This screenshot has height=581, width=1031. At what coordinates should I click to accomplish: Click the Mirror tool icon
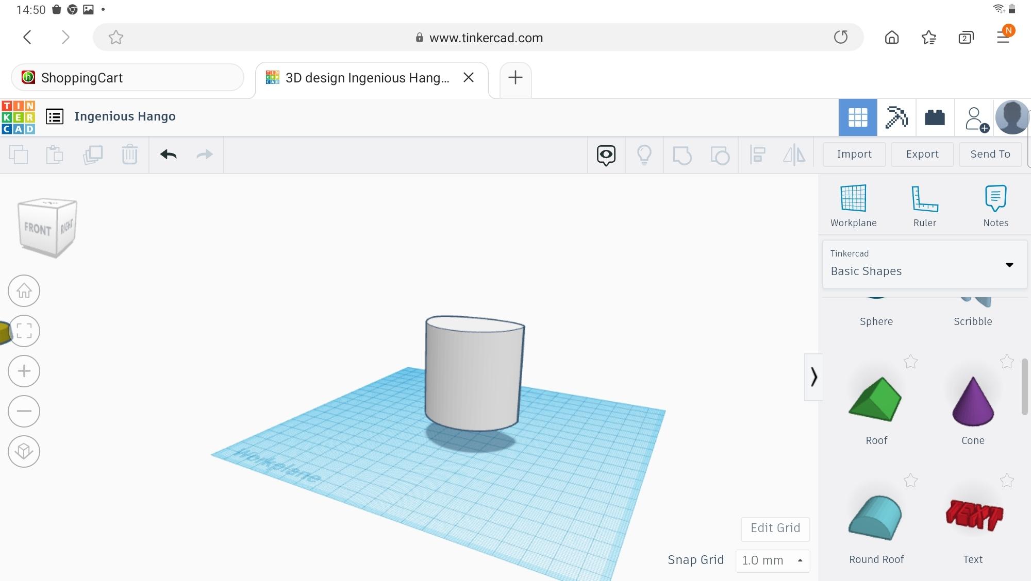[794, 155]
